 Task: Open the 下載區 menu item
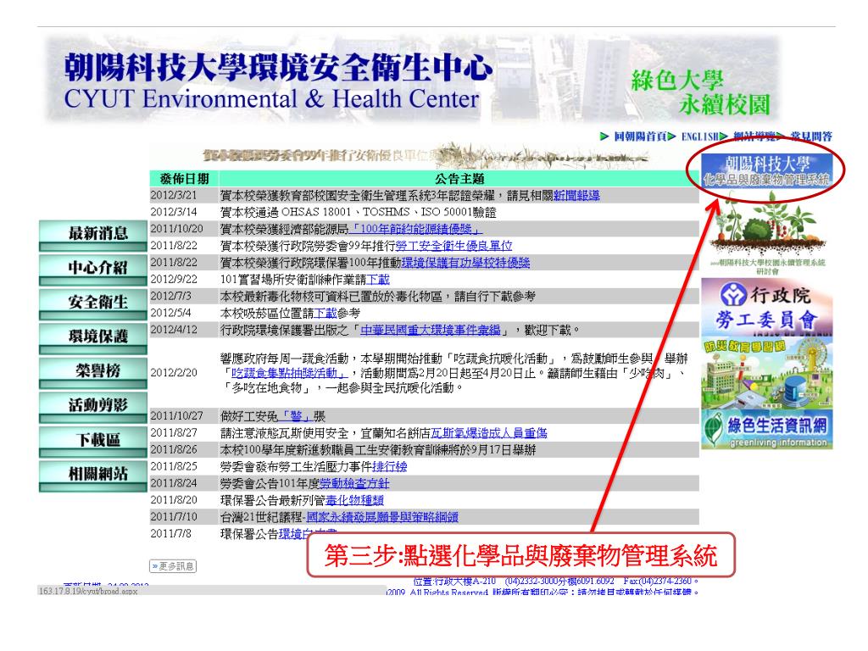pyautogui.click(x=93, y=442)
